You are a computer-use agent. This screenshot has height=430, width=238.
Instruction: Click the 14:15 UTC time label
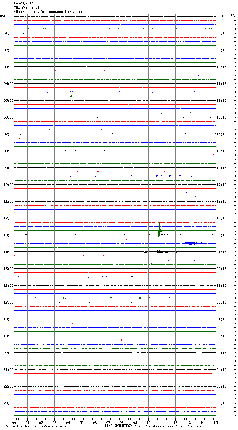[x=221, y=134]
